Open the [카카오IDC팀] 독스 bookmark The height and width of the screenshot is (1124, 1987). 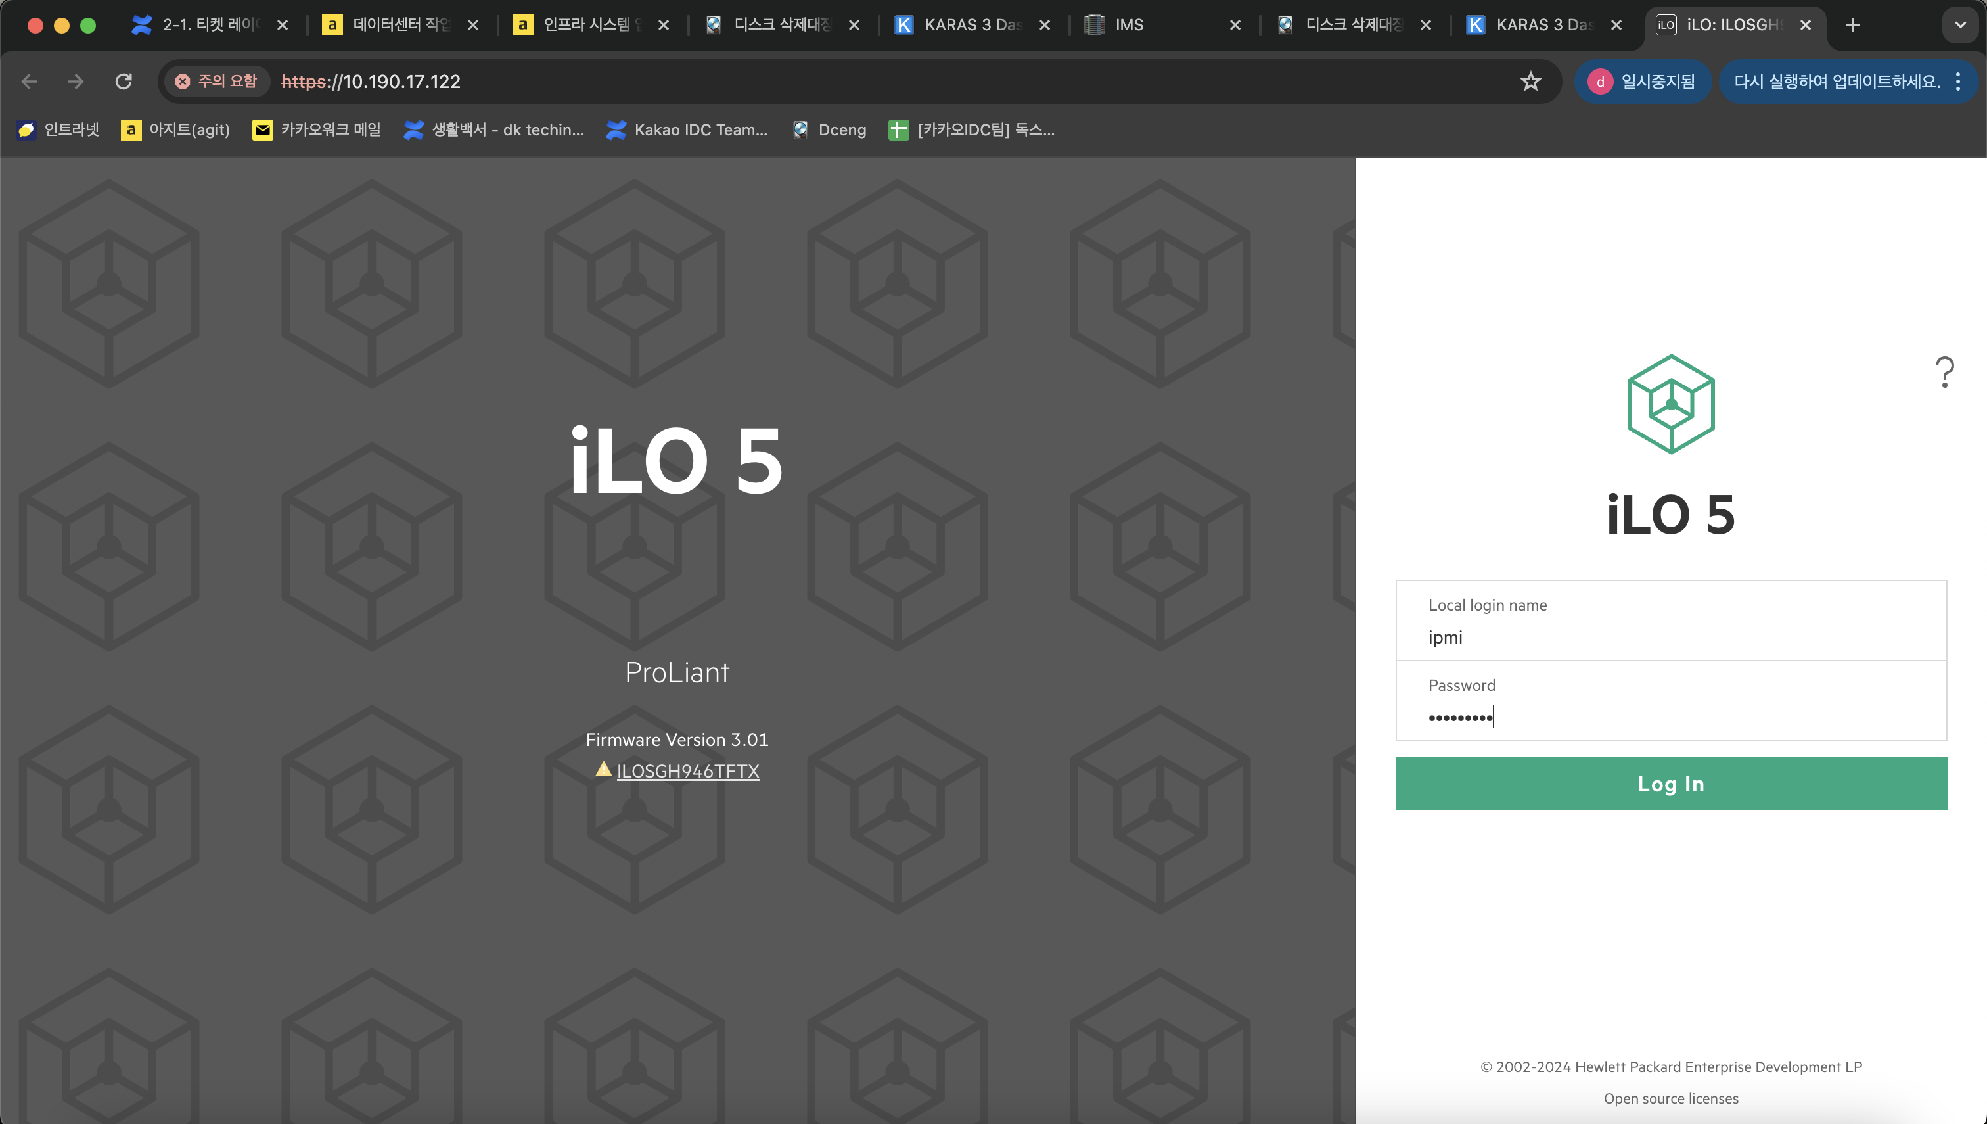point(972,129)
